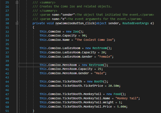Click the Price value 5.00m on line 50
Viewport: 161px width, 113px height.
pos(121,107)
